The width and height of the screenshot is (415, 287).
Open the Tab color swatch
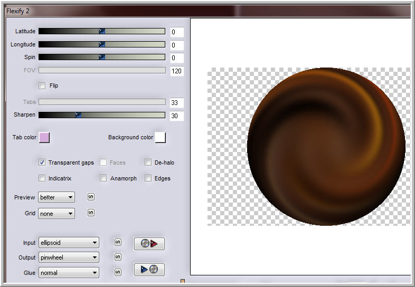coord(44,138)
